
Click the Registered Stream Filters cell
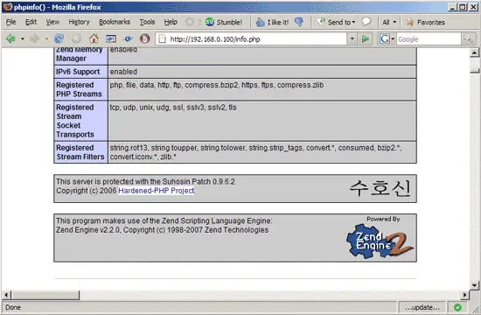click(x=80, y=152)
